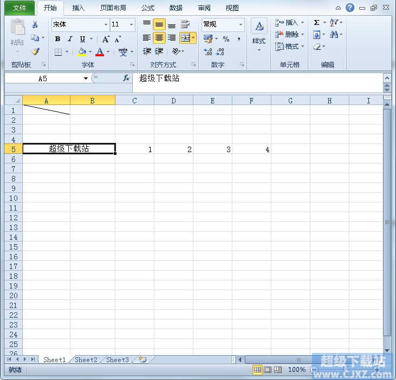Align text left

[x=147, y=38]
